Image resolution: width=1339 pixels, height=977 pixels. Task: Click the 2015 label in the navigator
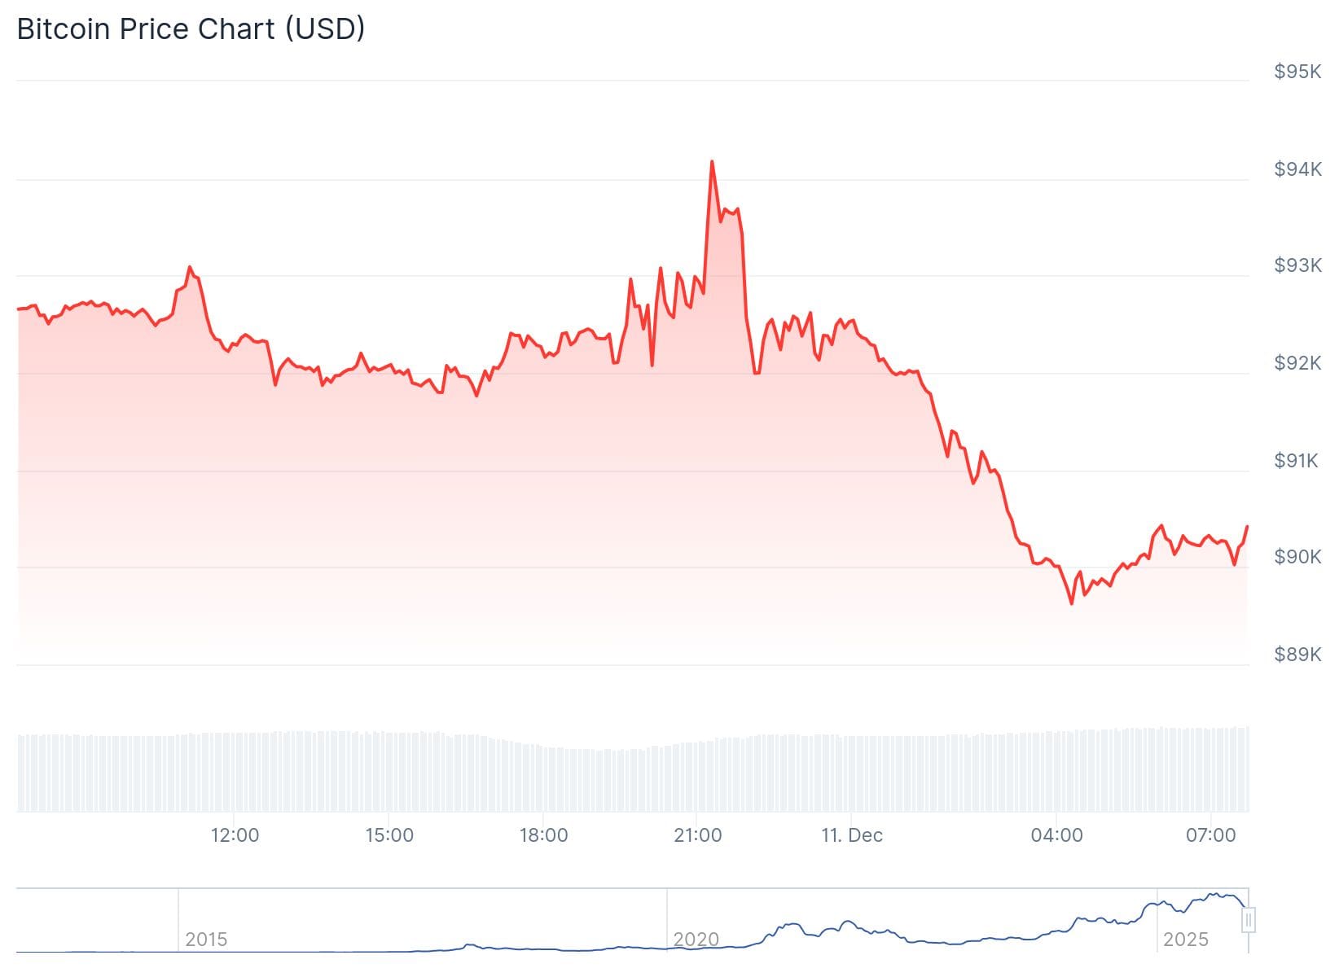[206, 940]
